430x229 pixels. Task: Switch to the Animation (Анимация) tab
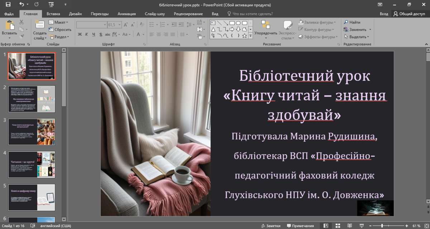point(126,14)
